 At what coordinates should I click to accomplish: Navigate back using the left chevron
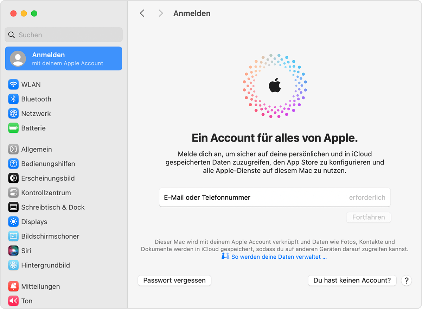pyautogui.click(x=142, y=13)
